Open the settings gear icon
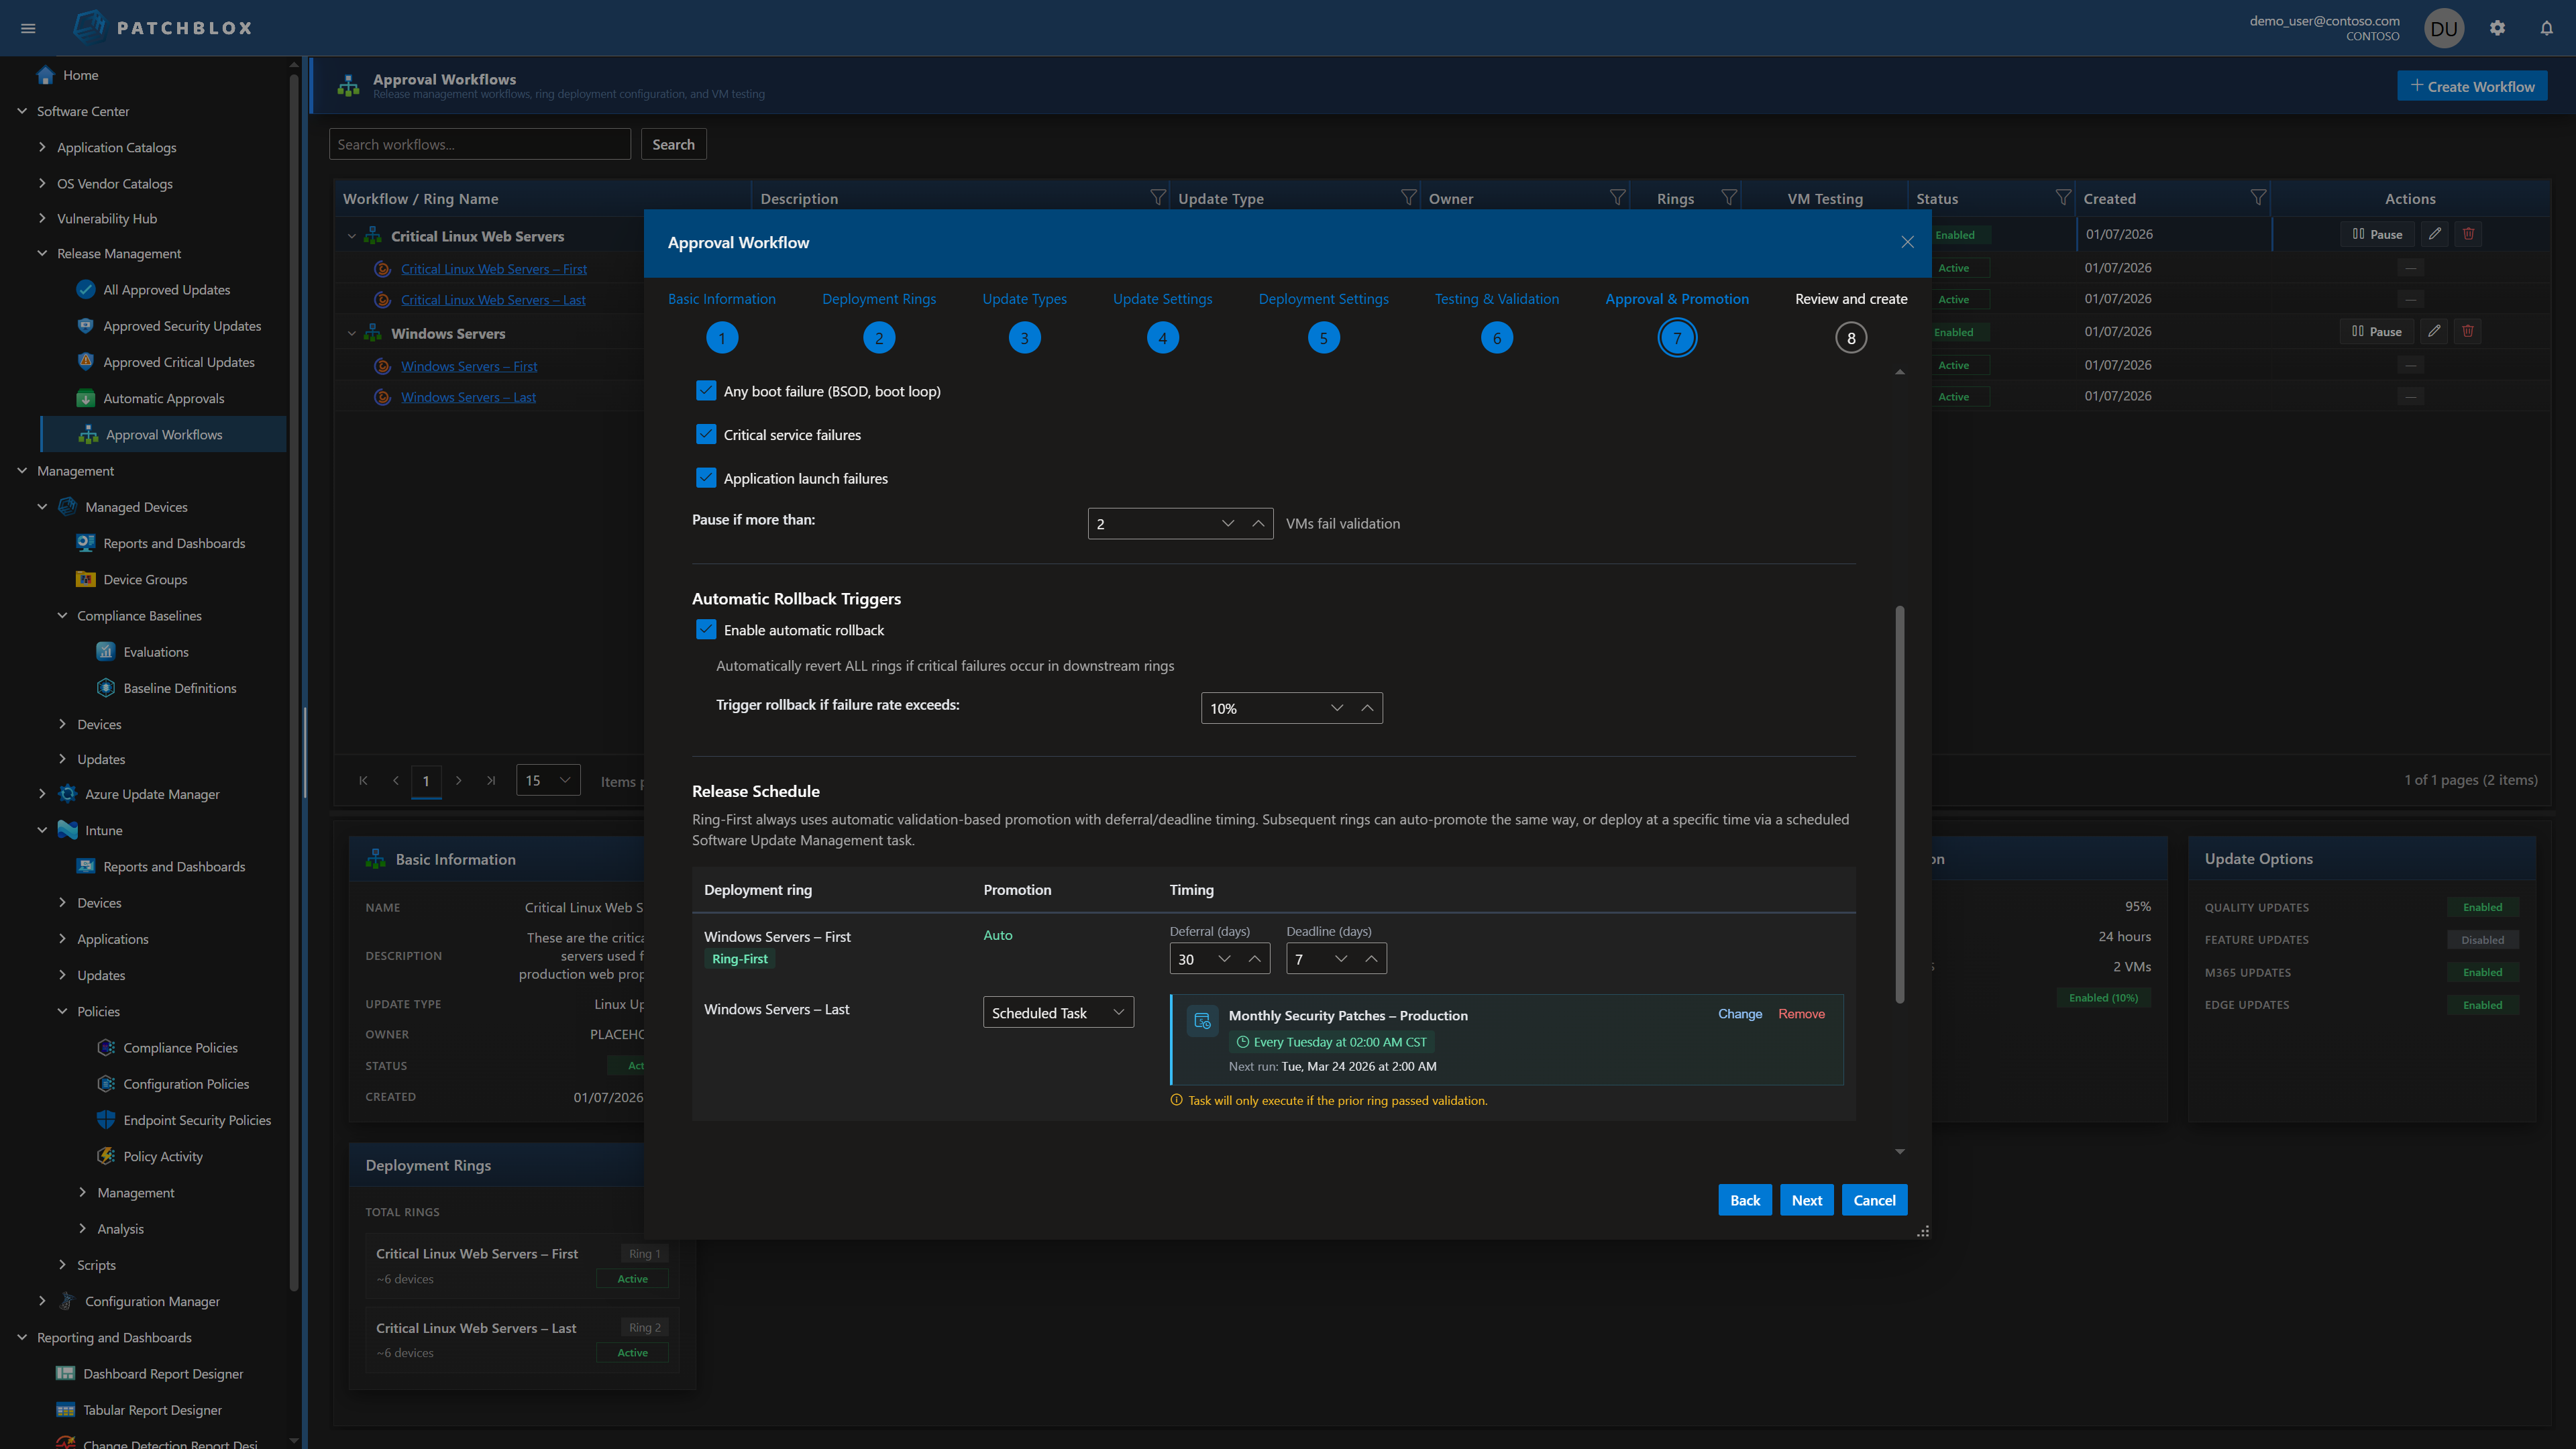The image size is (2576, 1449). 2497,28
